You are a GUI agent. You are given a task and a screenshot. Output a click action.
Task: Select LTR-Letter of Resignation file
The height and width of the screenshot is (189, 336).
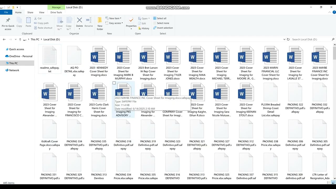tap(320, 166)
